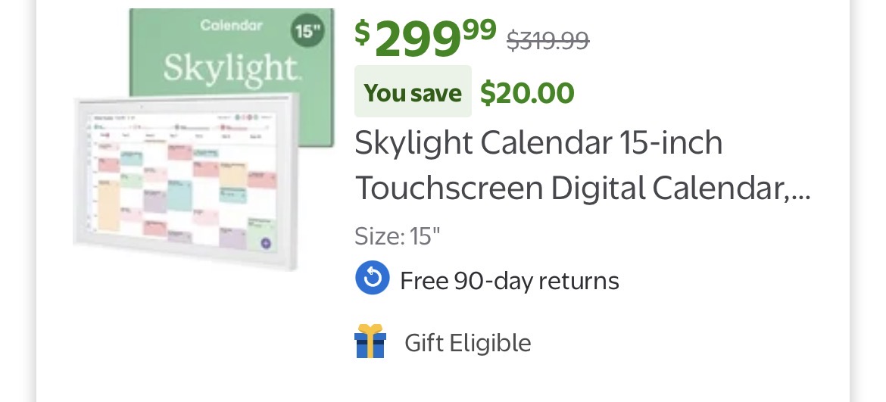Select the Size: 15" label
Image resolution: width=886 pixels, height=402 pixels.
(397, 236)
